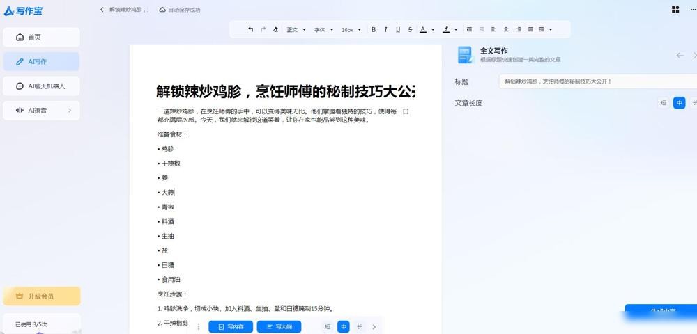This screenshot has width=697, height=334.
Task: Select 短 article length in the right panel
Action: pos(663,103)
